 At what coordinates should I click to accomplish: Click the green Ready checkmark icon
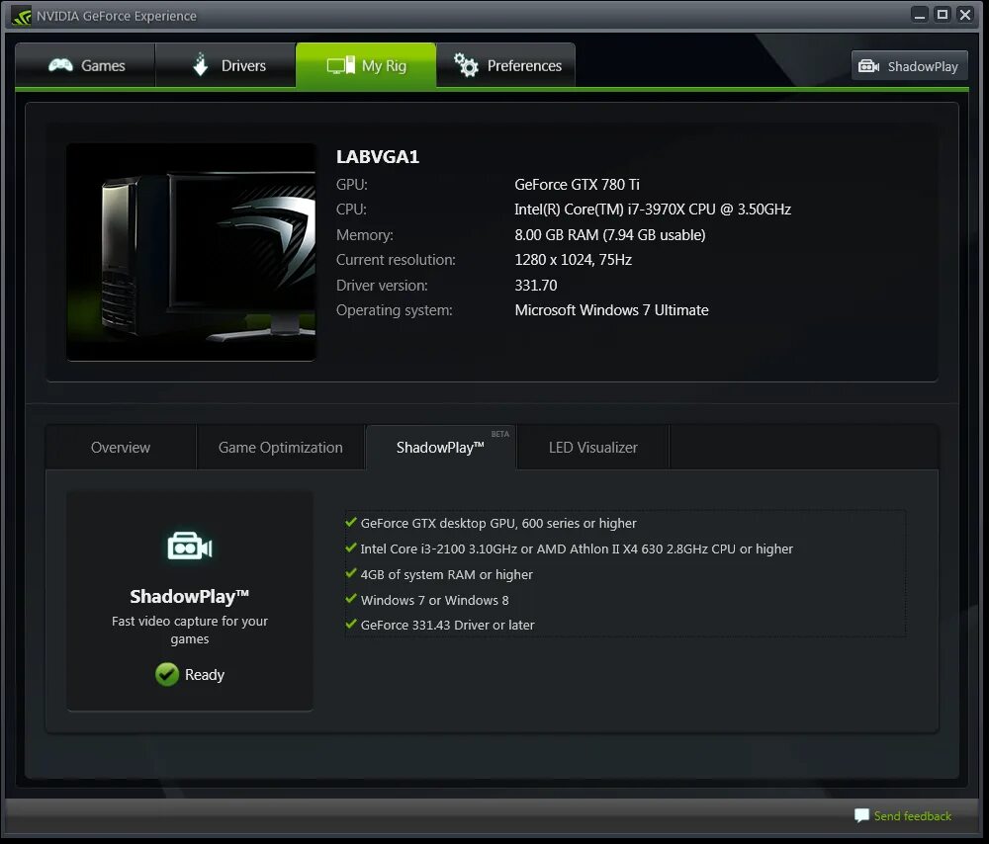167,674
